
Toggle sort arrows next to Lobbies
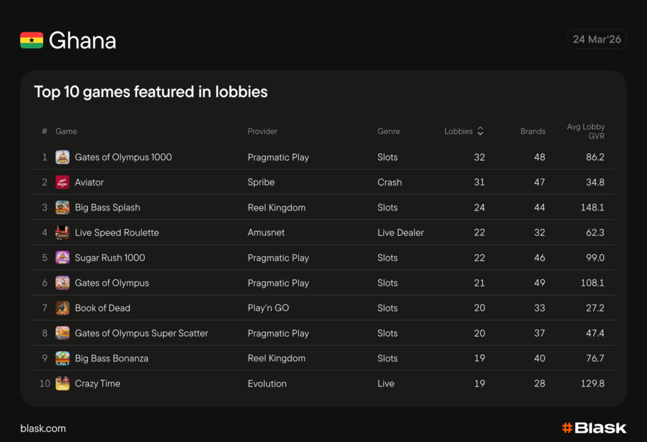pyautogui.click(x=480, y=131)
